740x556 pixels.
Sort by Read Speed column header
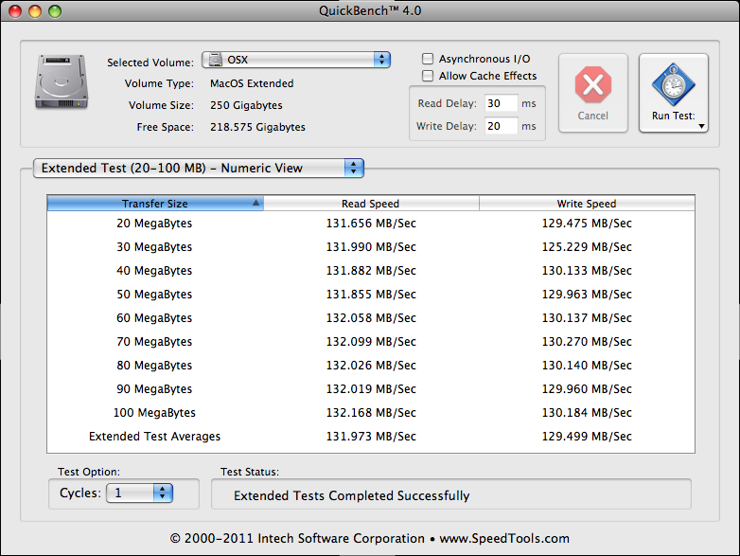371,204
